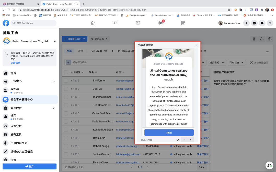Click the add filter plus icon

(x=68, y=62)
